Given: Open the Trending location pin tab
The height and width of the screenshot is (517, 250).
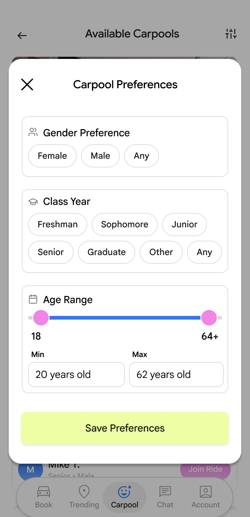Looking at the screenshot, I should pos(84,497).
